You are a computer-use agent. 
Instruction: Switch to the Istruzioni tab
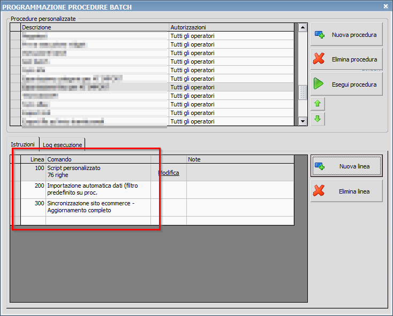[23, 144]
